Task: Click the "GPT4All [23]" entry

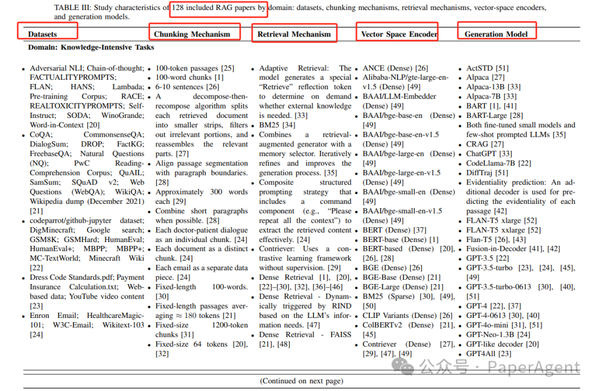Action: (x=489, y=353)
